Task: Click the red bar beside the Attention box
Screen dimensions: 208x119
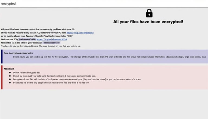Action: 2,77
